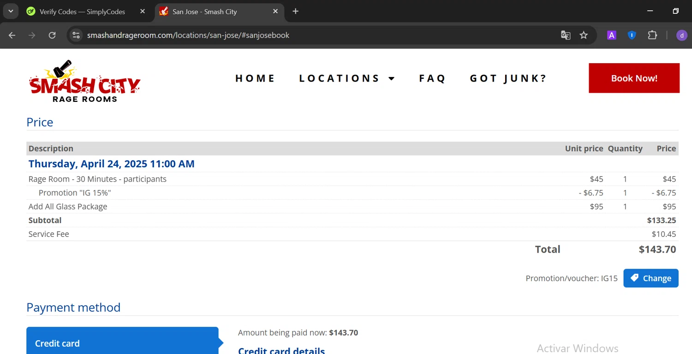Click the 'Amount being paid now' text
The width and height of the screenshot is (692, 354).
click(298, 332)
